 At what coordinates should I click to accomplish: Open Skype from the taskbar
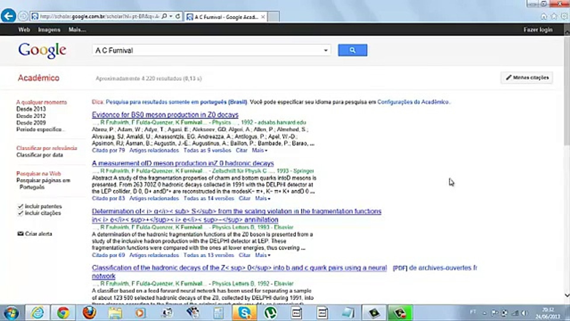pos(245,313)
